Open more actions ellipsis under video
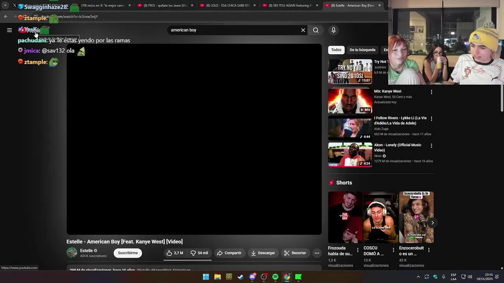This screenshot has width=504, height=283. click(x=317, y=253)
